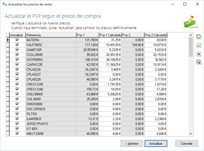Image resolution: width=204 pixels, height=151 pixels.
Task: Close the Actualizar los precios window
Action: pyautogui.click(x=197, y=4)
